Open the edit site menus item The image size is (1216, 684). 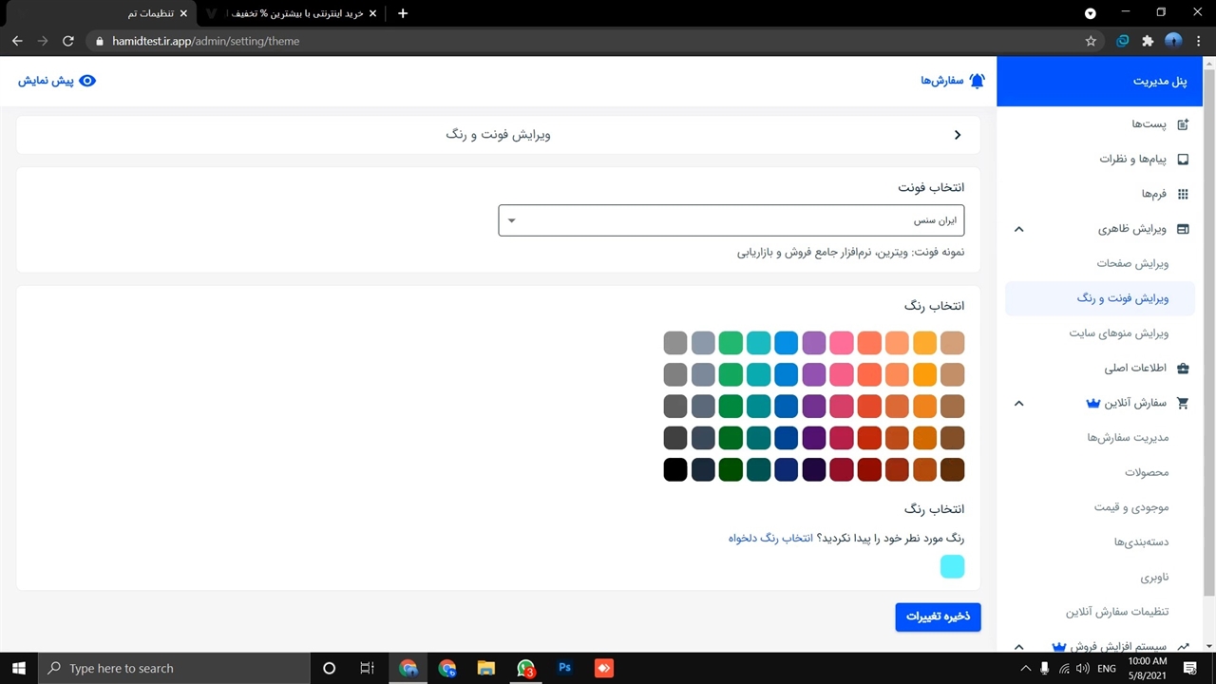[x=1118, y=333]
